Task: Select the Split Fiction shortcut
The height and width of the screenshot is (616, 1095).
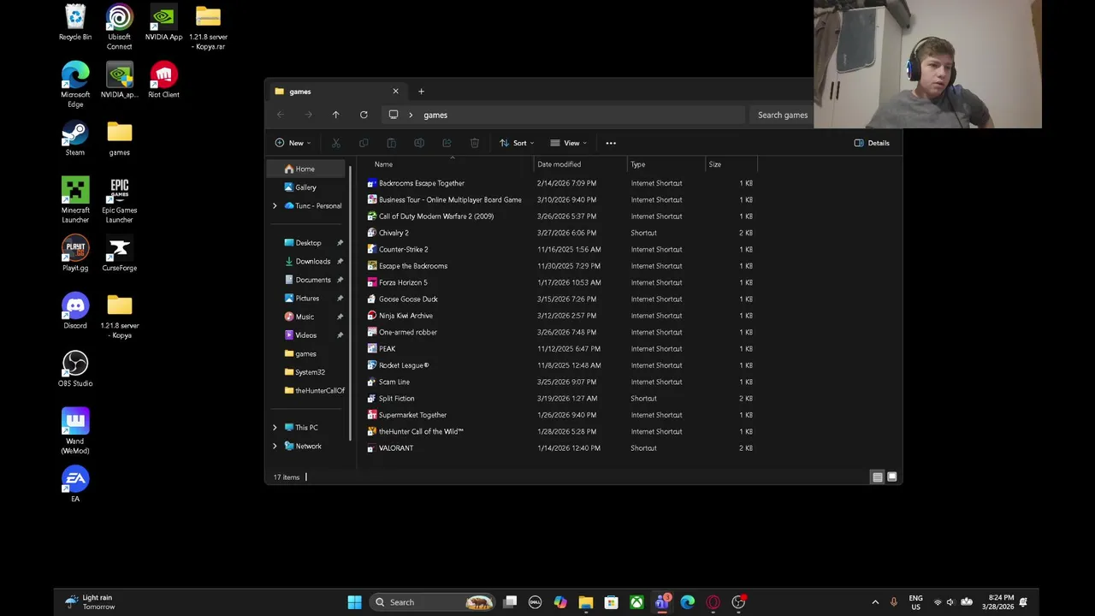Action: pos(396,399)
